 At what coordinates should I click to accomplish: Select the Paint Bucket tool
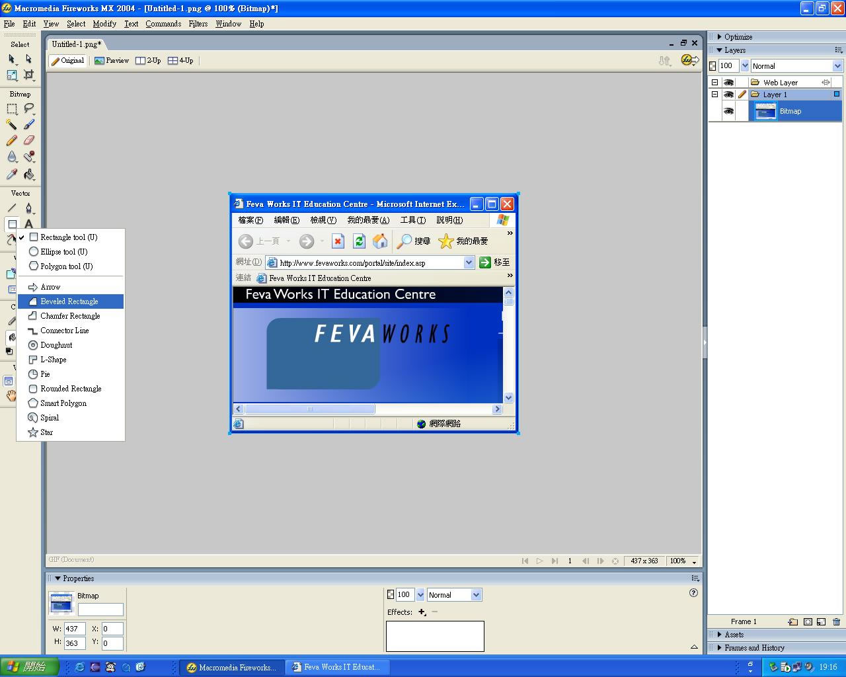click(x=28, y=175)
